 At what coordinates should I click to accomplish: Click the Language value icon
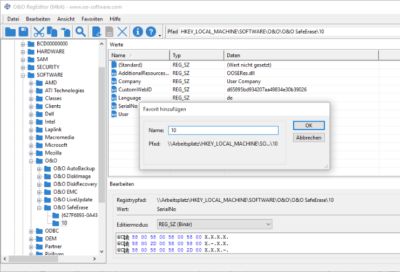click(114, 98)
